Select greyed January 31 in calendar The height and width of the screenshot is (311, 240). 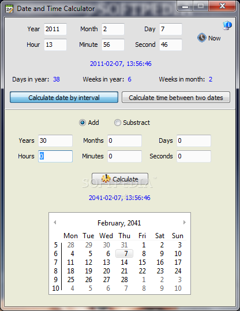point(125,245)
